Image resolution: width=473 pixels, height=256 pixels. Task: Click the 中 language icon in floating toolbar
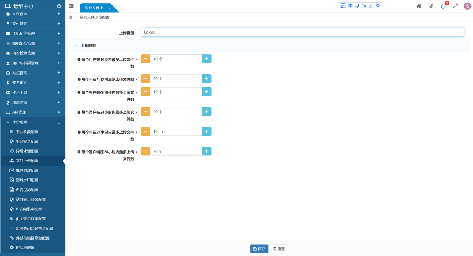350,6
